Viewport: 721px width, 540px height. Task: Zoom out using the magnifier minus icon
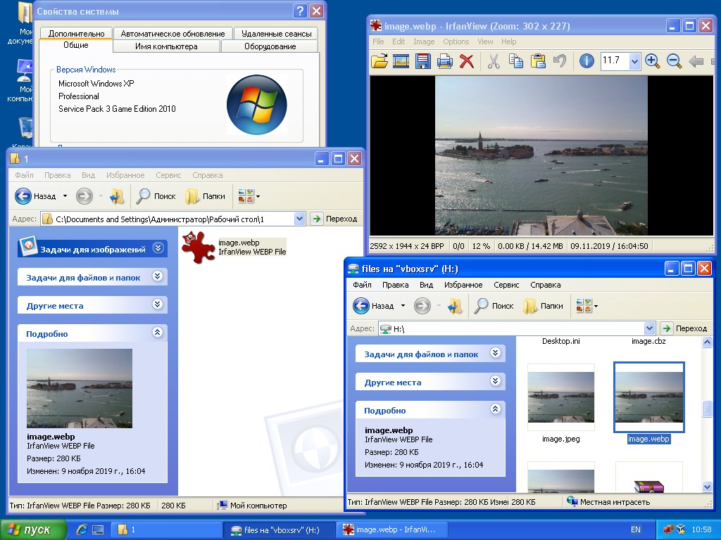pyautogui.click(x=674, y=61)
